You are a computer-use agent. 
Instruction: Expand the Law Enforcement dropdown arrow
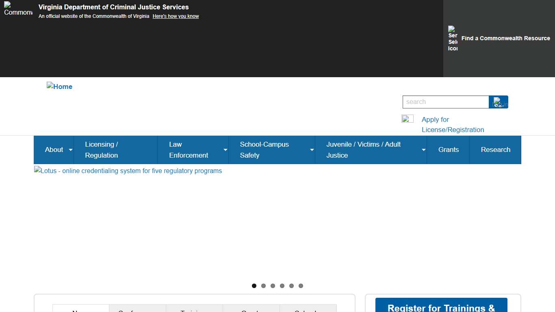coord(225,150)
